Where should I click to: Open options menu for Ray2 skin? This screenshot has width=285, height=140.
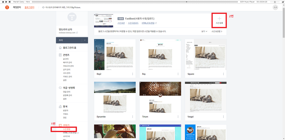click(x=133, y=74)
